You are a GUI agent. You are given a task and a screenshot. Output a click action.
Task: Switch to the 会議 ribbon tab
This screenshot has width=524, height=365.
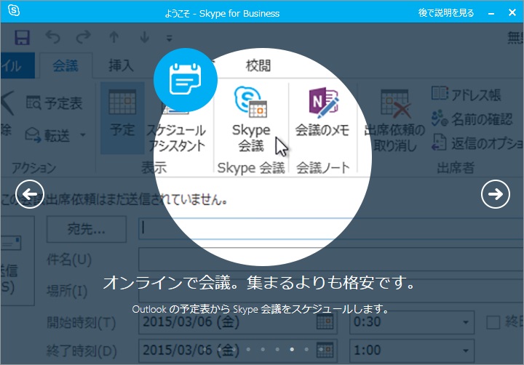point(65,65)
